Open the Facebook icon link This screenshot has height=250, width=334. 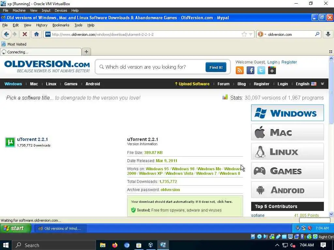click(250, 70)
